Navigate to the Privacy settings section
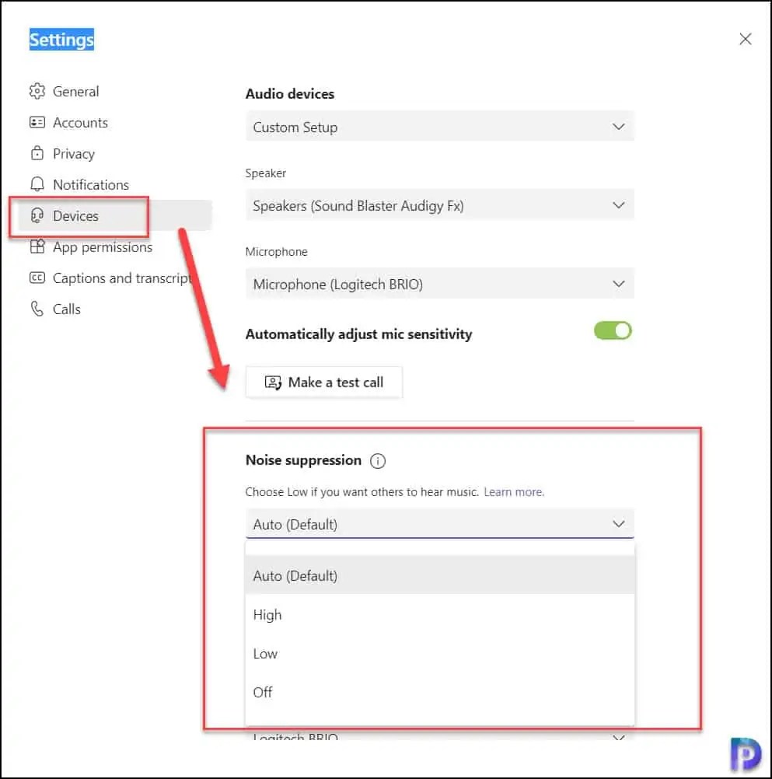 (72, 153)
